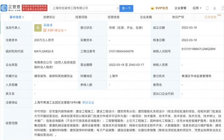Viewport: 224px width, 140px height.
Task: Open SVIP会员 membership link
Action: coord(162,8)
